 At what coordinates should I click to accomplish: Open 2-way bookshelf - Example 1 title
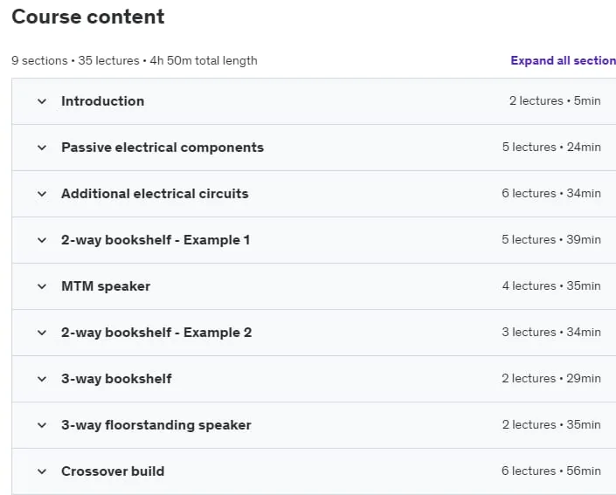click(x=156, y=240)
